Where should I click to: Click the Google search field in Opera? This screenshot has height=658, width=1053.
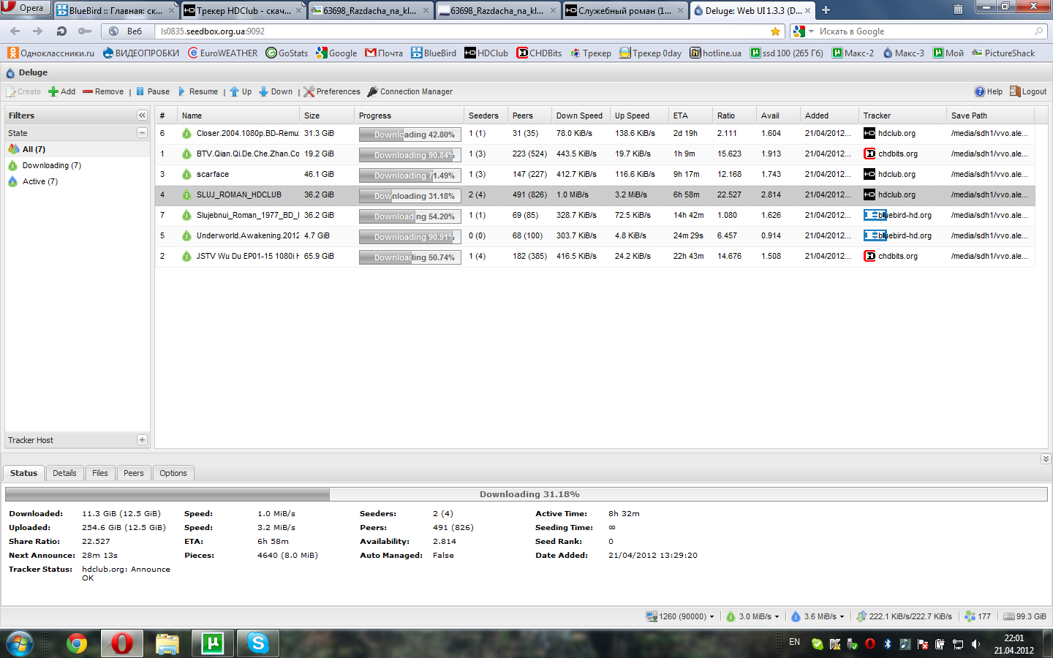pyautogui.click(x=925, y=31)
